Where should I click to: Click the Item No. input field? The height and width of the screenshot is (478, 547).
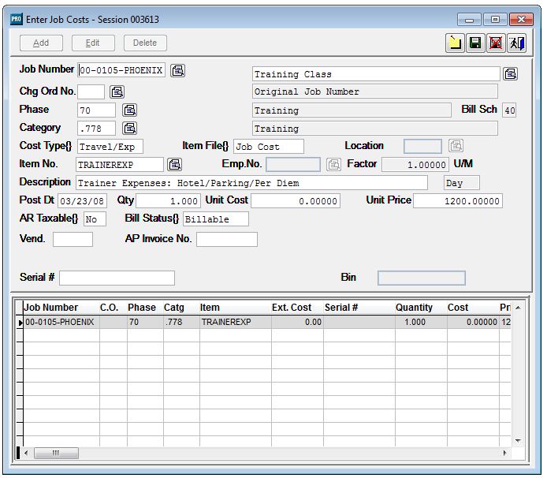(120, 164)
